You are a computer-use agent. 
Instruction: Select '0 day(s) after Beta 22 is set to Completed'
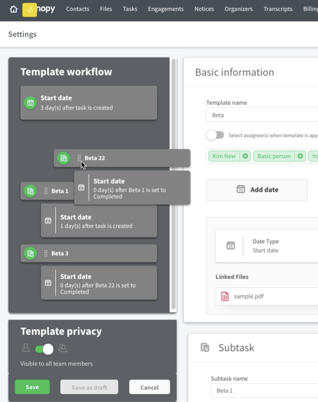coord(99,283)
